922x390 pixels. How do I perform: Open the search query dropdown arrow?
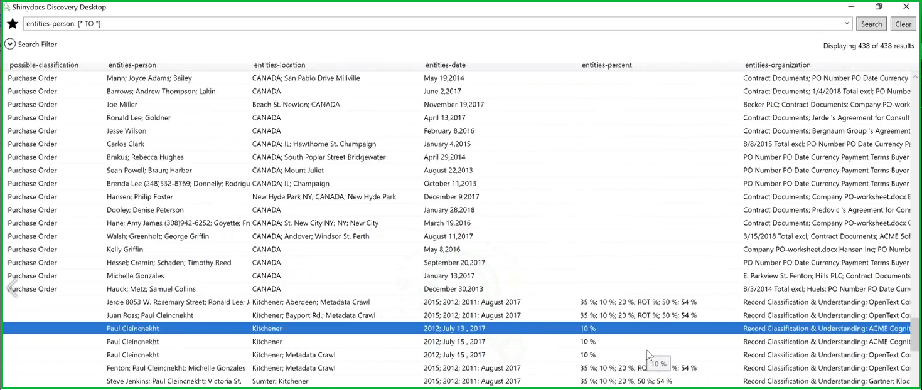[847, 24]
